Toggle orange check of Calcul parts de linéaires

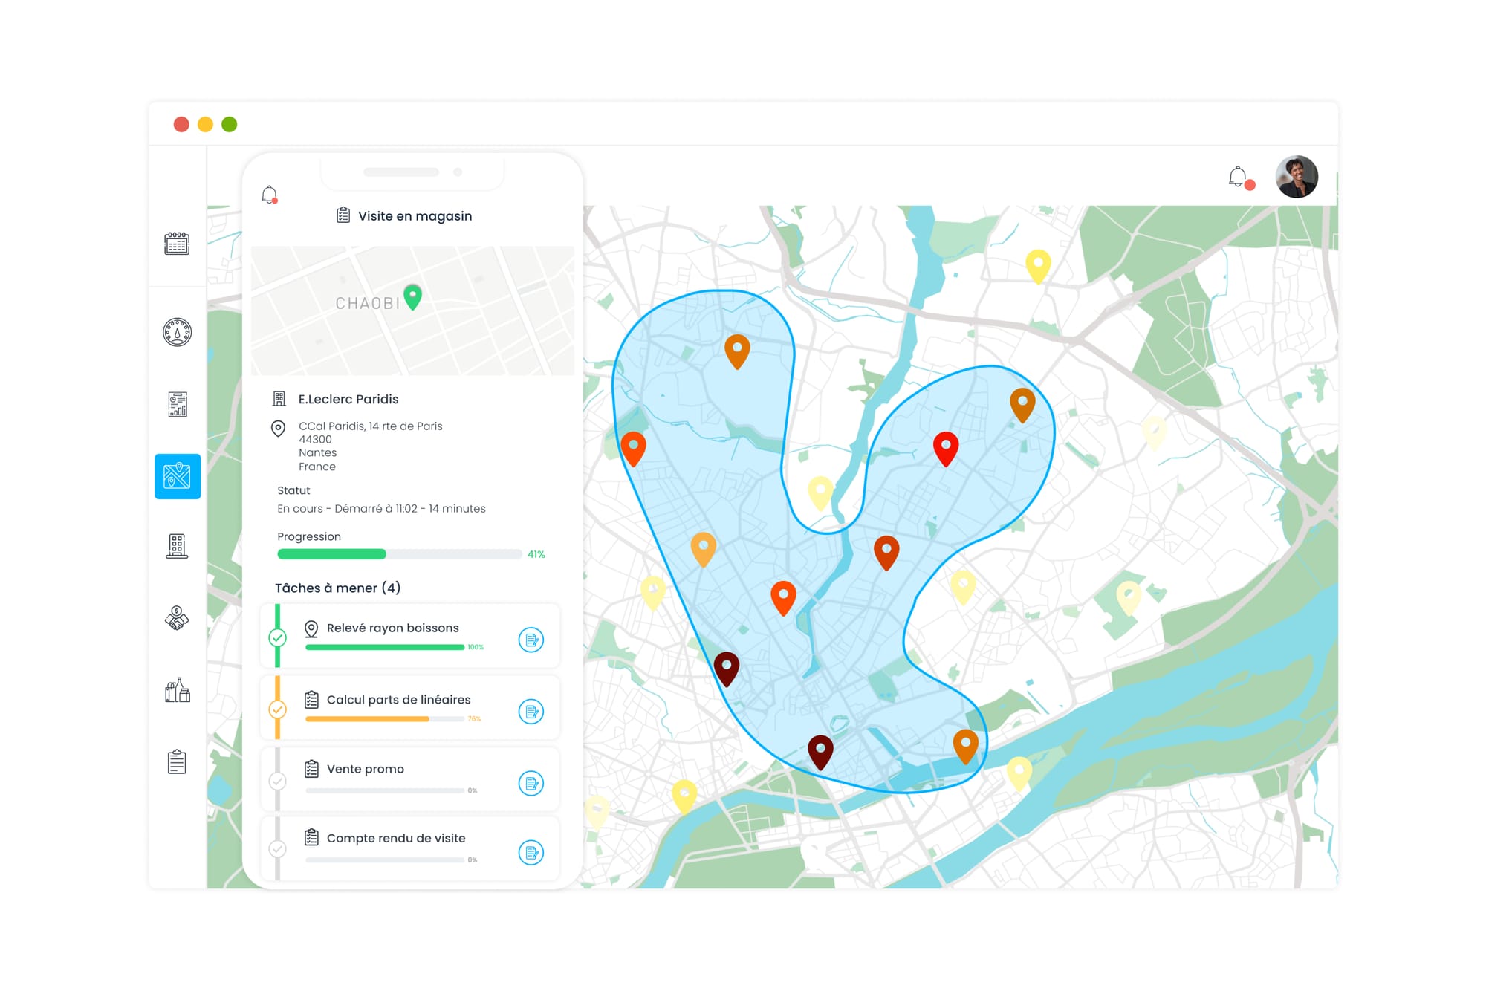coord(277,709)
